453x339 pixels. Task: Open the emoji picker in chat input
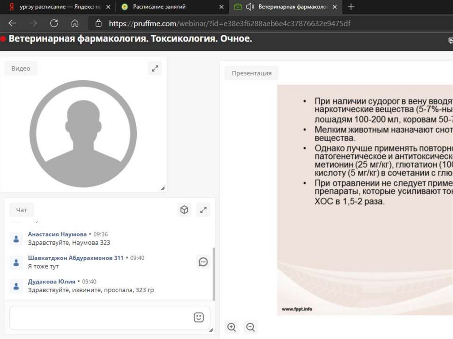pyautogui.click(x=199, y=317)
